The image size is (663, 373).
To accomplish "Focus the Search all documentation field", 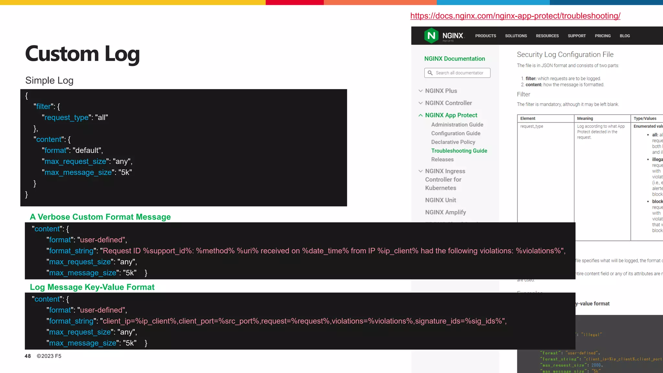I will click(x=457, y=73).
